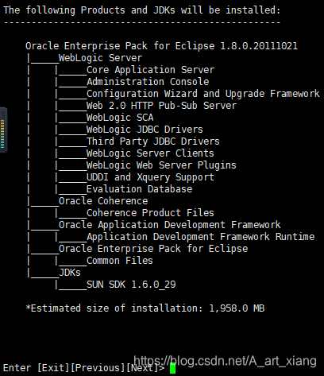
Task: Select the 'JDKs' tree node
Action: pos(70,273)
